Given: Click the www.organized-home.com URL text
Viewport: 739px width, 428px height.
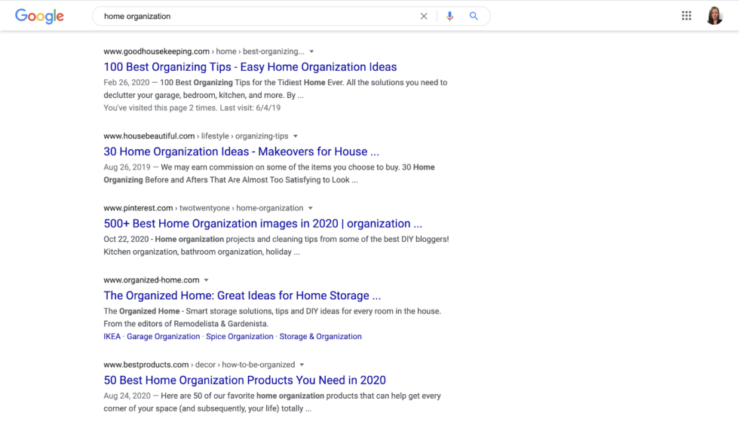Looking at the screenshot, I should [152, 280].
